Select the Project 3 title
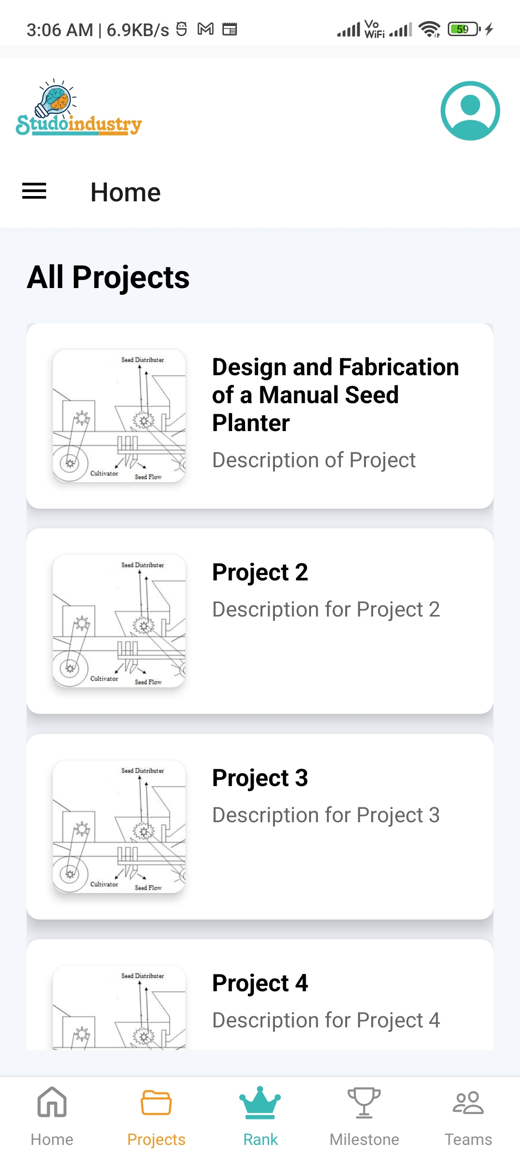This screenshot has height=1156, width=520. [260, 778]
